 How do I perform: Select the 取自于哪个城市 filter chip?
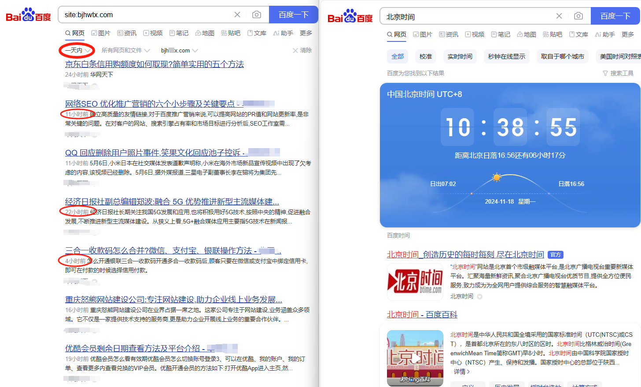point(563,56)
